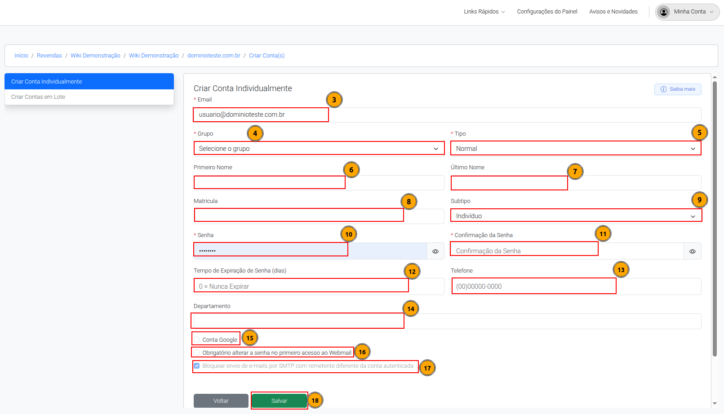Open Avisos e Novidades
724x414 pixels.
(613, 12)
